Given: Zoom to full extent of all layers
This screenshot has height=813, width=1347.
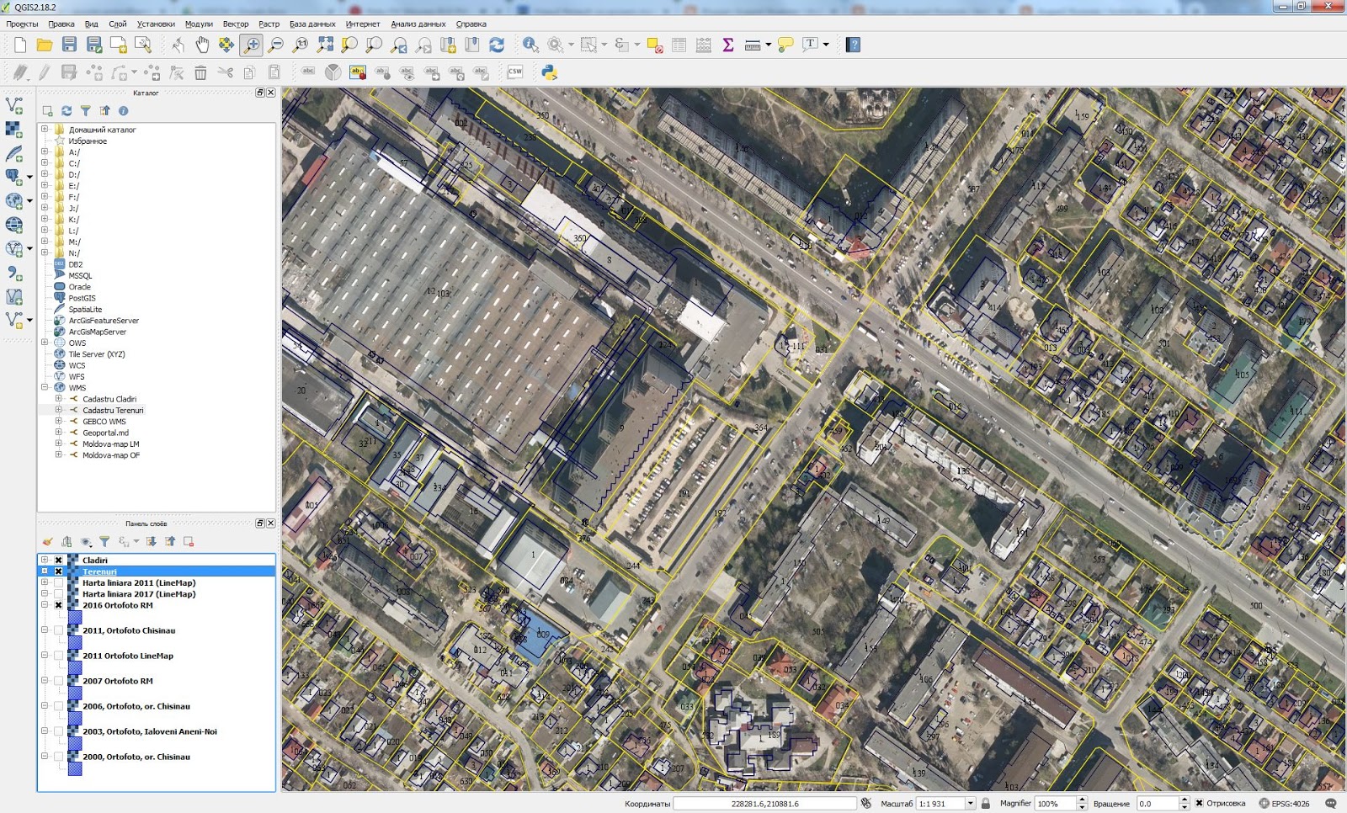Looking at the screenshot, I should point(325,45).
